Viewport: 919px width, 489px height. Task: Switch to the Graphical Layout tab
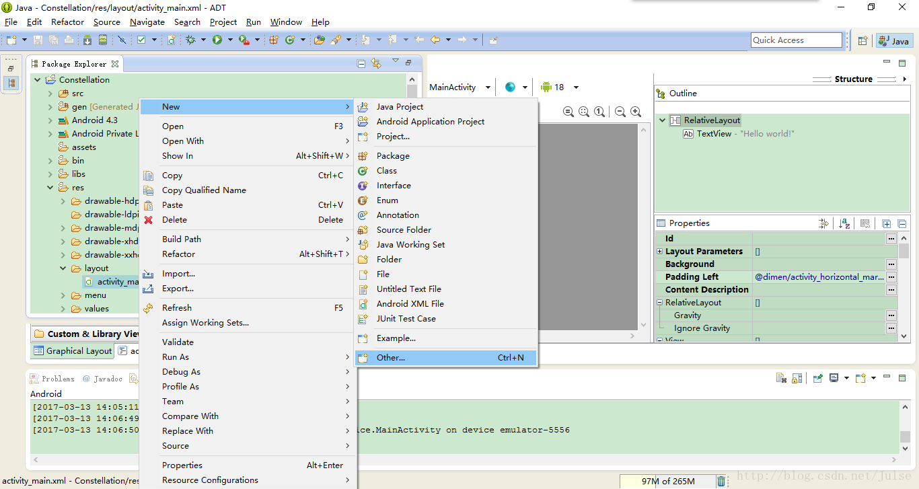point(73,350)
